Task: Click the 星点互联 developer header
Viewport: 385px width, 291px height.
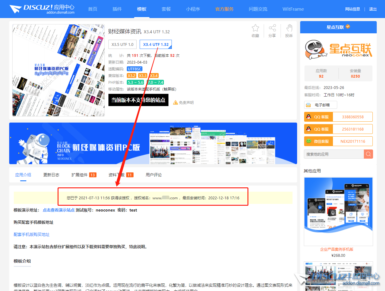Action: click(x=338, y=27)
